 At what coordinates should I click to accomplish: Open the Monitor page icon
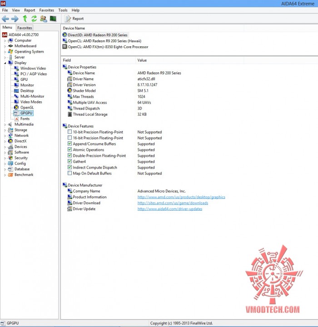coord(16,85)
